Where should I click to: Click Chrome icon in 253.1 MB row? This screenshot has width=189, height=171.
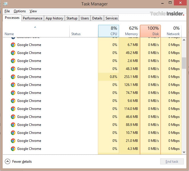pos(13,77)
